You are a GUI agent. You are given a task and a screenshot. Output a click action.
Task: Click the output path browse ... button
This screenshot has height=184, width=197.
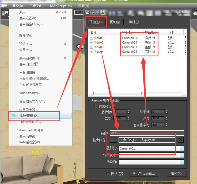[x=113, y=140]
